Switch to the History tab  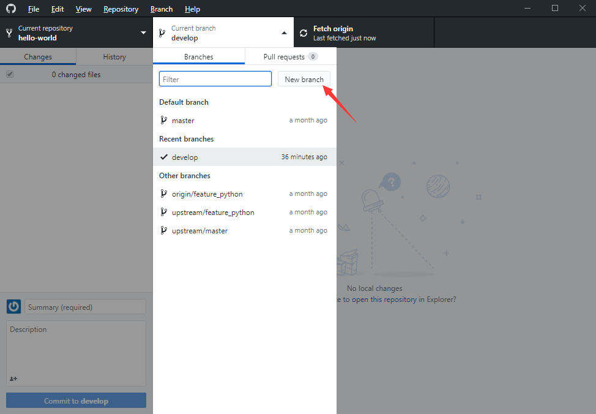tap(114, 56)
